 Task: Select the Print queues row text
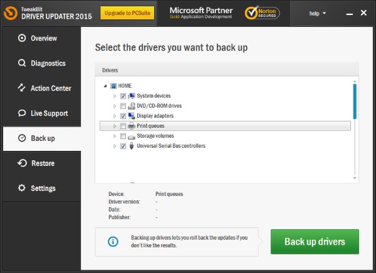150,126
